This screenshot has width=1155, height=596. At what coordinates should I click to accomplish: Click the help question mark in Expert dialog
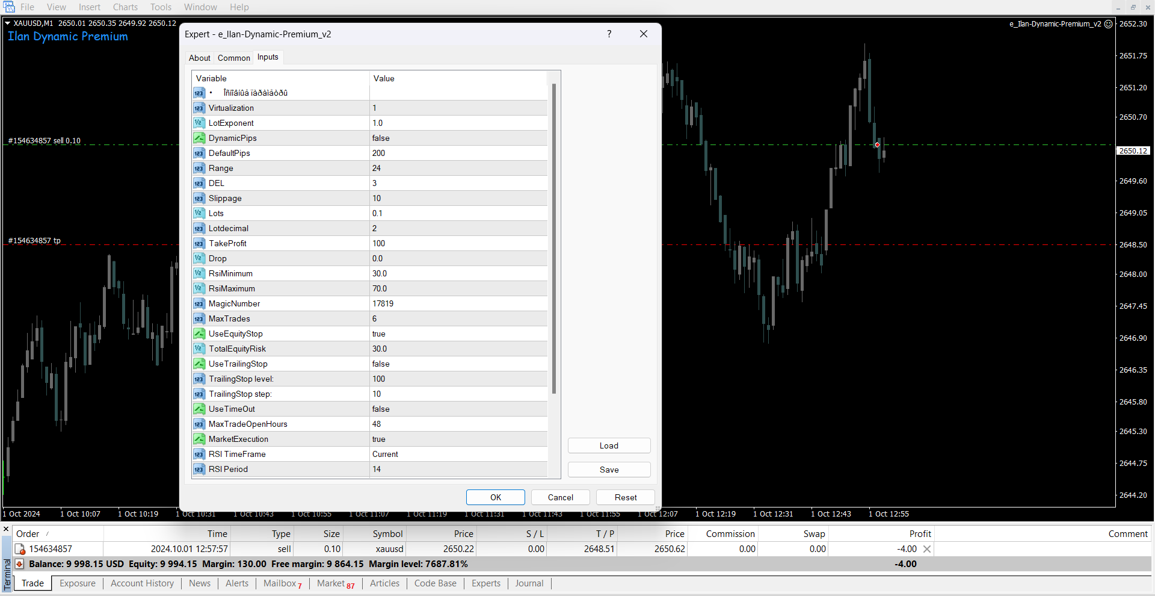click(609, 34)
